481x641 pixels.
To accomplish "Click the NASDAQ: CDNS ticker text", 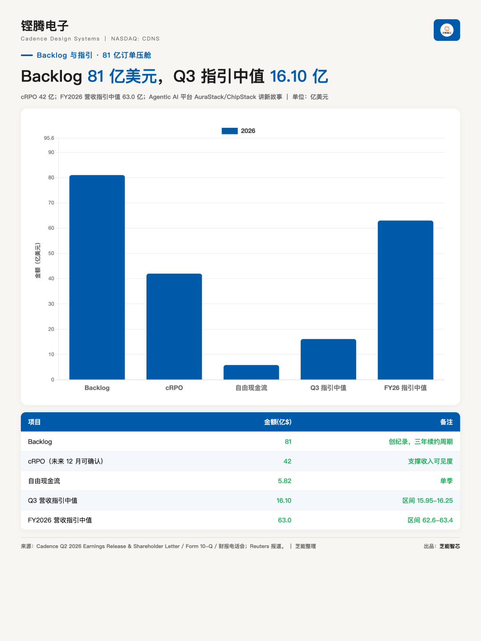I will [x=135, y=39].
